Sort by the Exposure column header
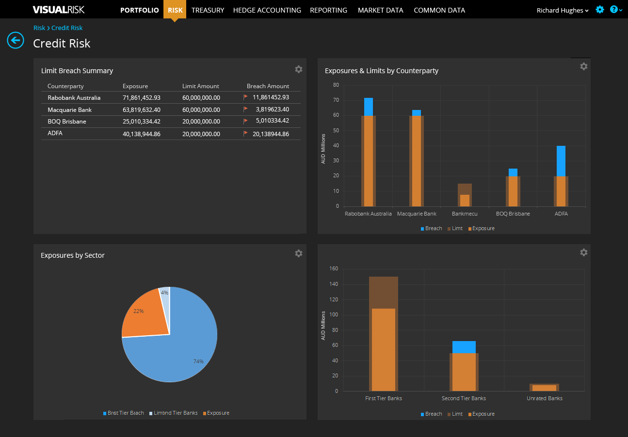628x437 pixels. tap(135, 86)
